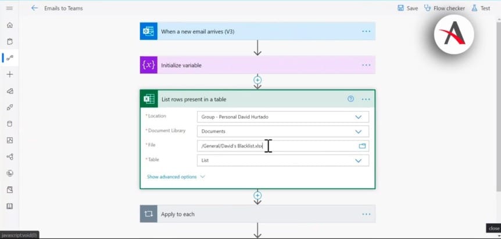Expand the Table dropdown
The image size is (501, 239).
[359, 161]
